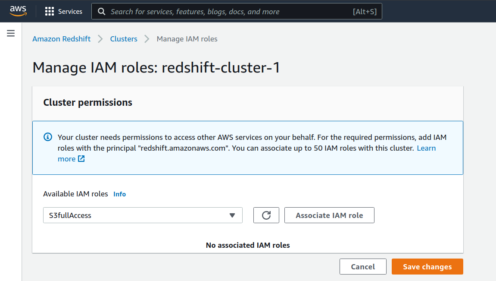
Task: Cancel managing IAM roles
Action: tap(363, 267)
